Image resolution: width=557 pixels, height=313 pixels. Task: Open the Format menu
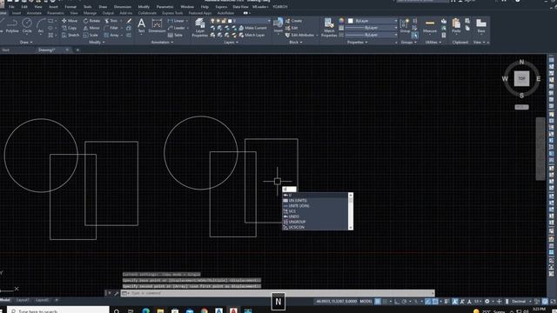70,6
